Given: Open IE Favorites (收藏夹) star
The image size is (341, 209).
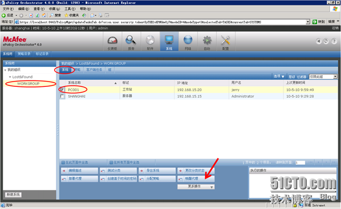Looking at the screenshot, I should (x=71, y=15).
